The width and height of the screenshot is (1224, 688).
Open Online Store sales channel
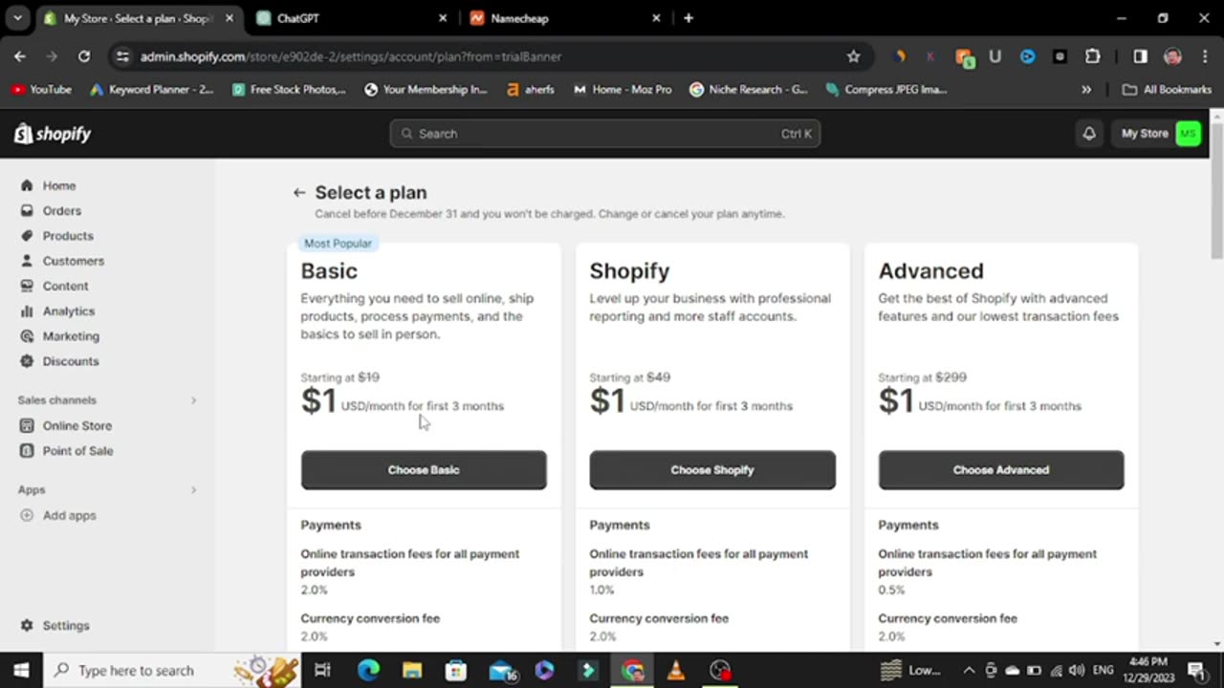pos(76,425)
